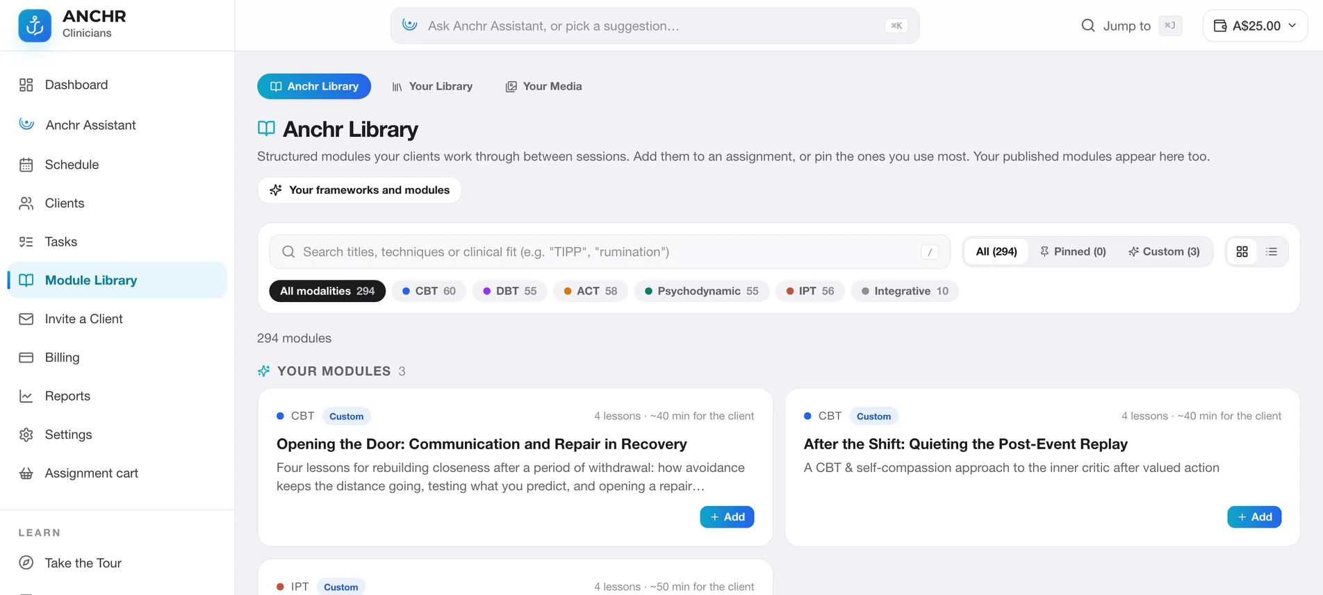
Task: Go to Schedule in the sidebar
Action: [117, 165]
